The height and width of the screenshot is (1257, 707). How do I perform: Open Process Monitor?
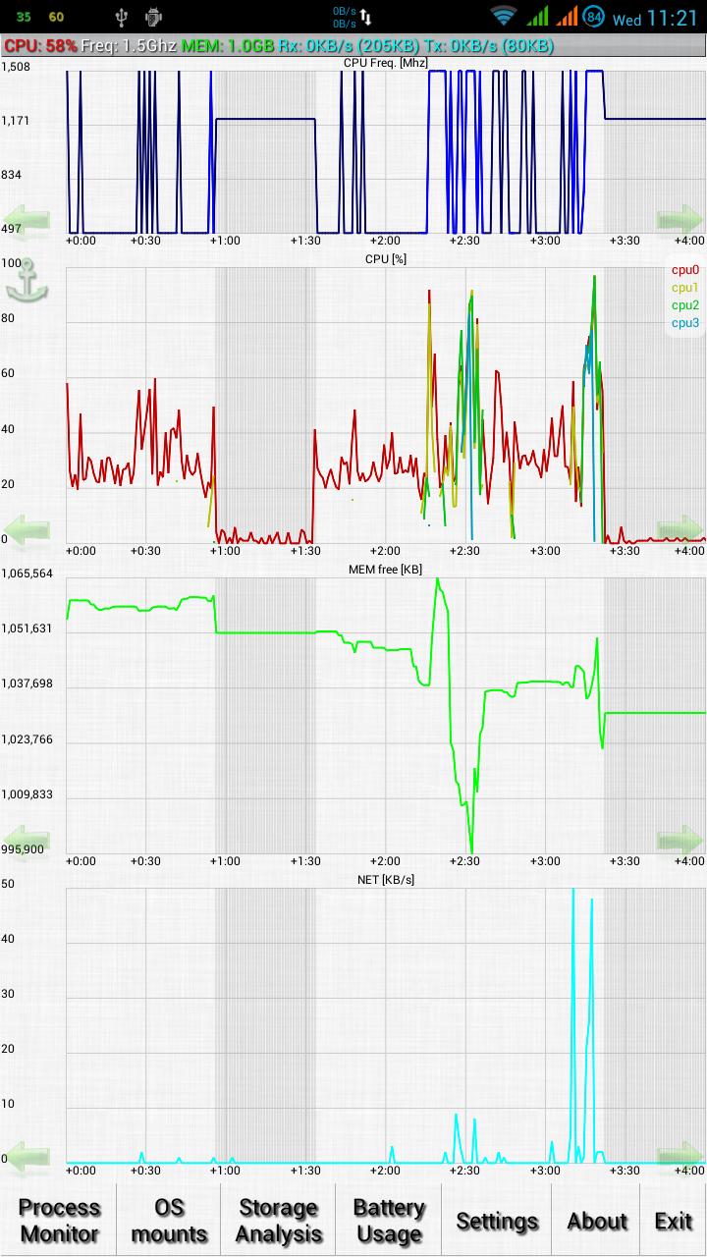(59, 1221)
